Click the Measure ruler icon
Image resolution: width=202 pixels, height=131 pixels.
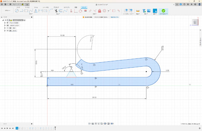[x=138, y=11]
